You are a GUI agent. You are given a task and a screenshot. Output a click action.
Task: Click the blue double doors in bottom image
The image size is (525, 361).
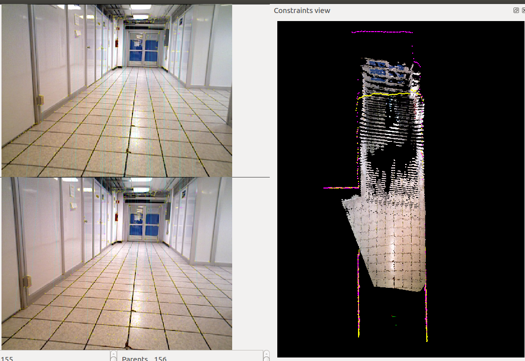143,223
